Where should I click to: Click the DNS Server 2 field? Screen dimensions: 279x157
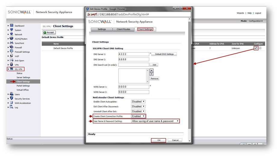coord(134,59)
